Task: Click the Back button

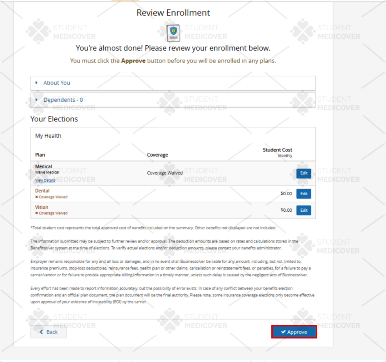Action: [x=48, y=332]
